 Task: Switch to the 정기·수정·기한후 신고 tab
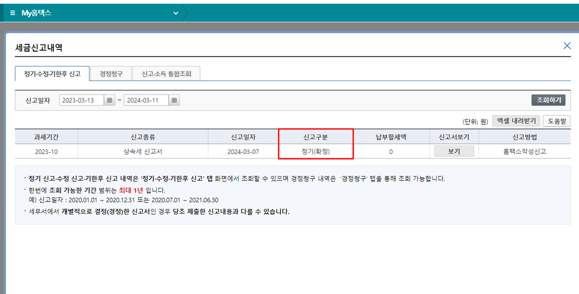click(52, 73)
